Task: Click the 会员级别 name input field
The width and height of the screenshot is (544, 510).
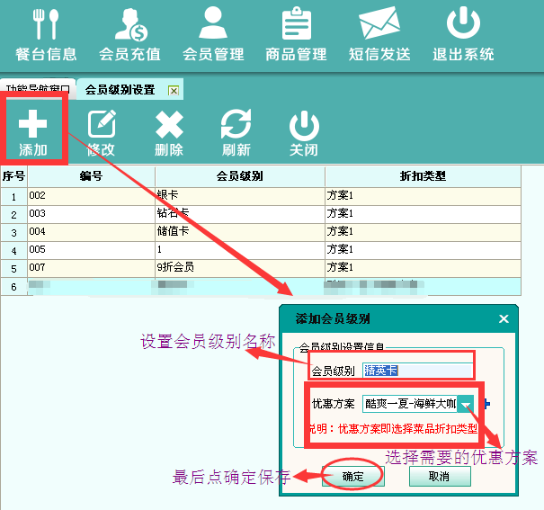Action: [417, 371]
